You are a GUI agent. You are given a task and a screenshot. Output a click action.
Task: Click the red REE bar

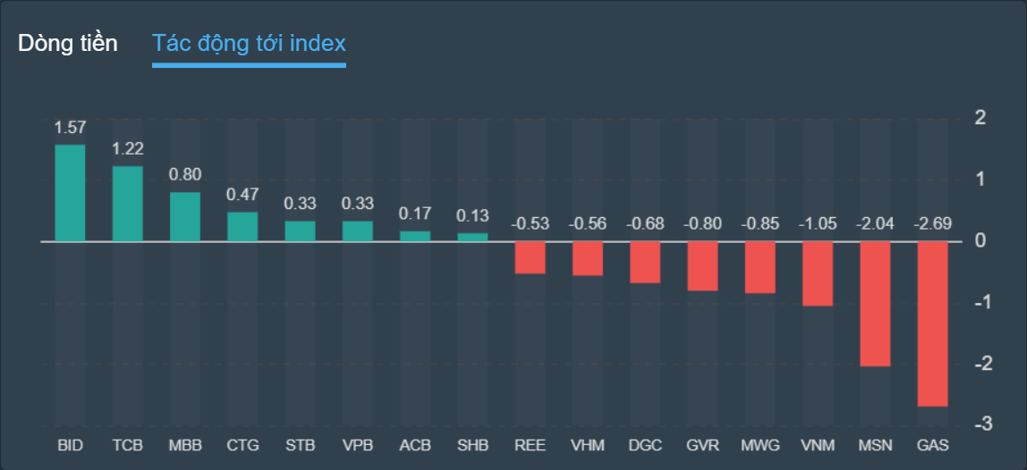click(530, 257)
